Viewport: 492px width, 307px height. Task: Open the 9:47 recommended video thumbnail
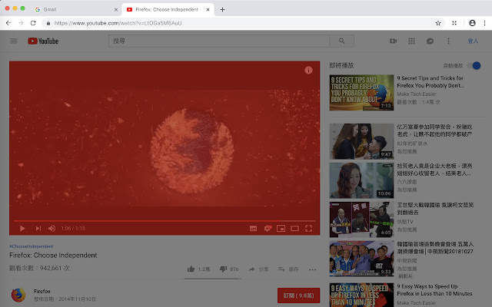pos(361,141)
